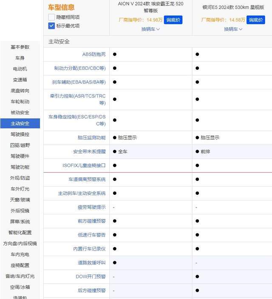This screenshot has height=299, width=272.
Task: Click 询底价 button for AION V
Action: [x=173, y=20]
